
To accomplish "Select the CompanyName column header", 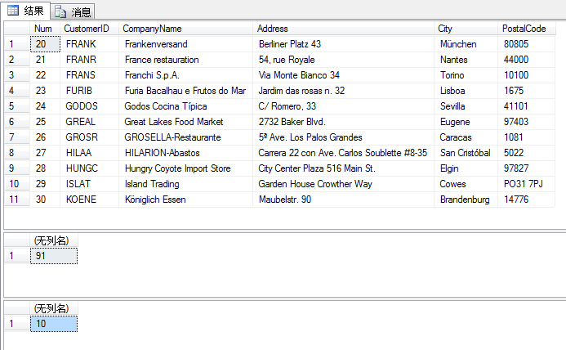I will tap(185, 29).
